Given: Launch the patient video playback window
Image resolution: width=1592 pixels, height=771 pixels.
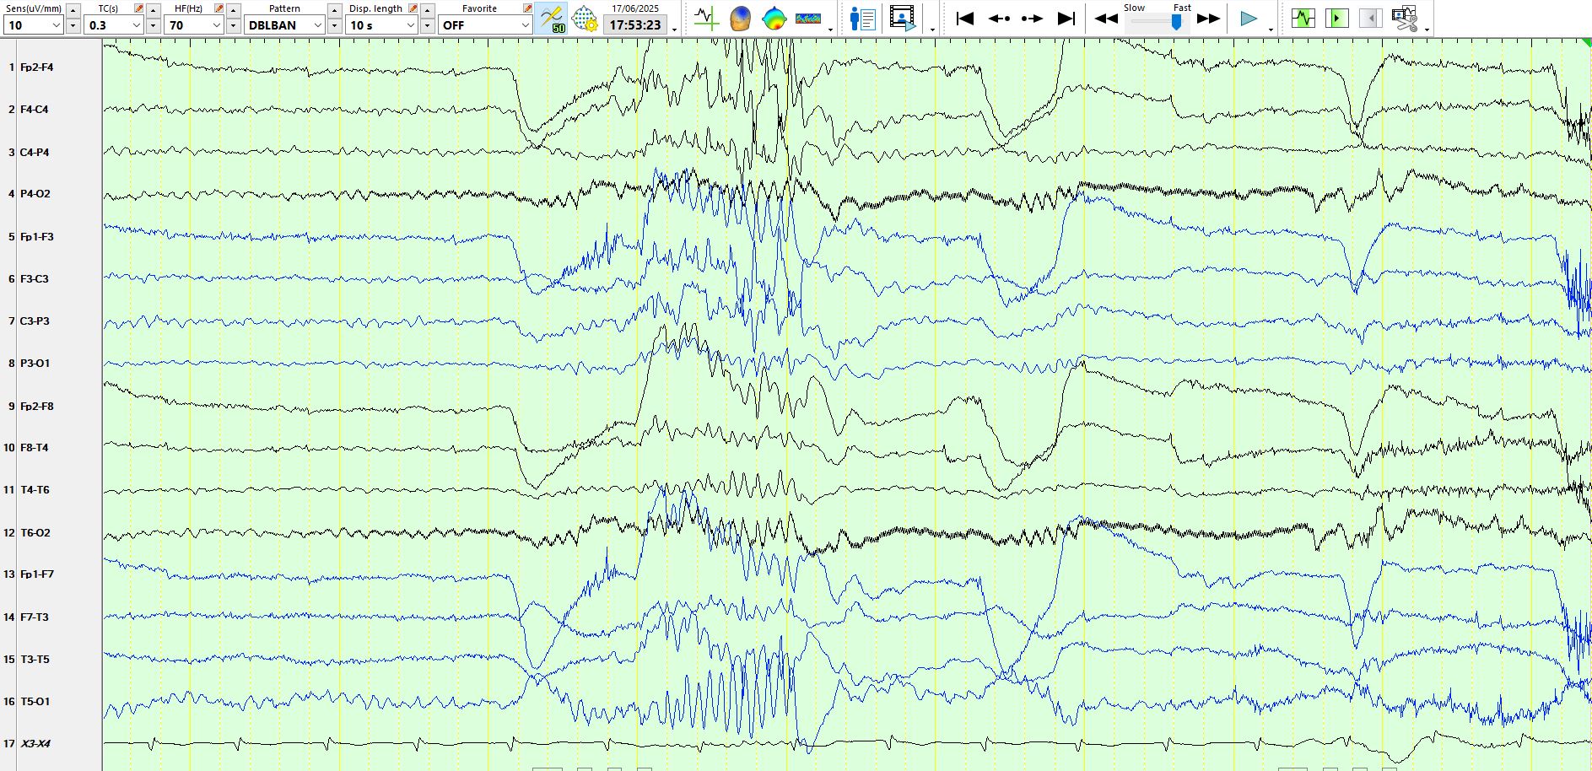Looking at the screenshot, I should (903, 19).
